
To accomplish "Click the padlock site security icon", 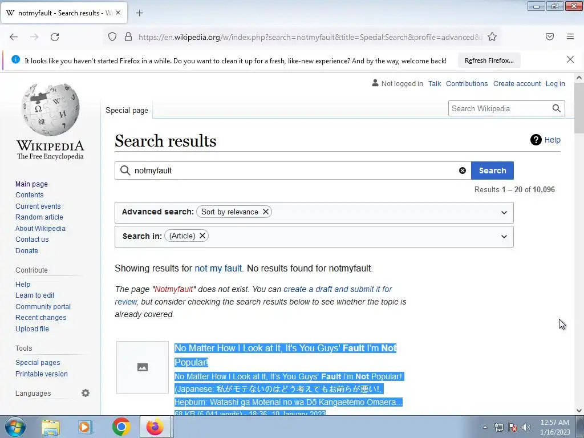I will click(x=128, y=37).
